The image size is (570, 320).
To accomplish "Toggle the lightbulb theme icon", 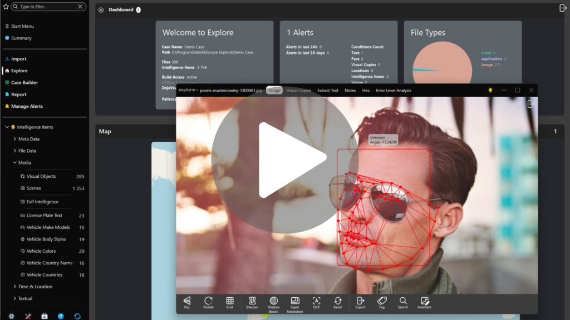I will pos(490,90).
